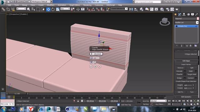Switch to the Hierarchy panel tab
The height and width of the screenshot is (112, 200).
(x=184, y=15)
